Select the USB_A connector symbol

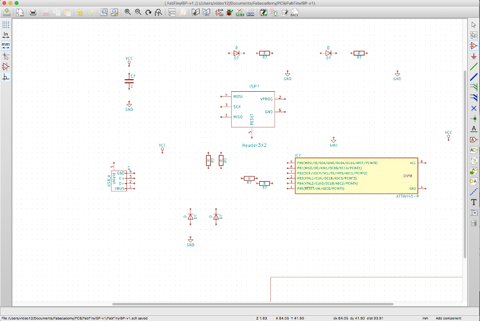pyautogui.click(x=119, y=181)
